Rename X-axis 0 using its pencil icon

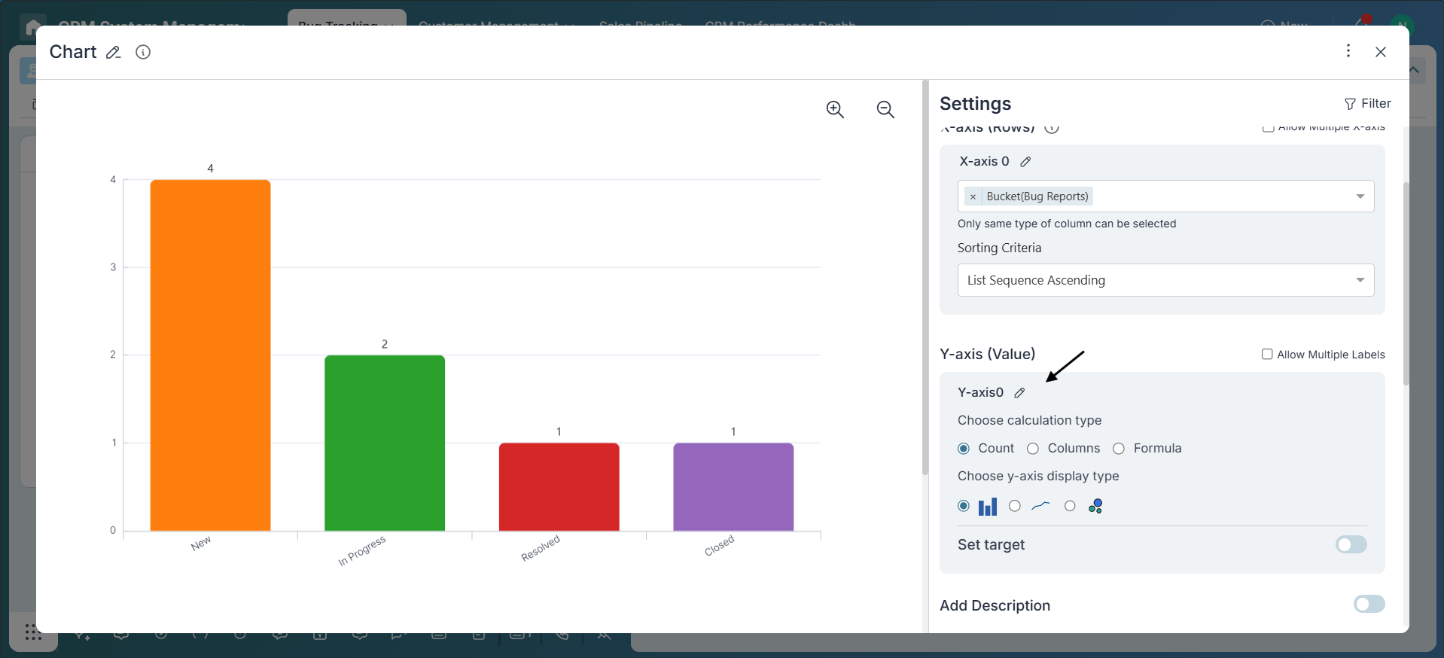tap(1025, 162)
